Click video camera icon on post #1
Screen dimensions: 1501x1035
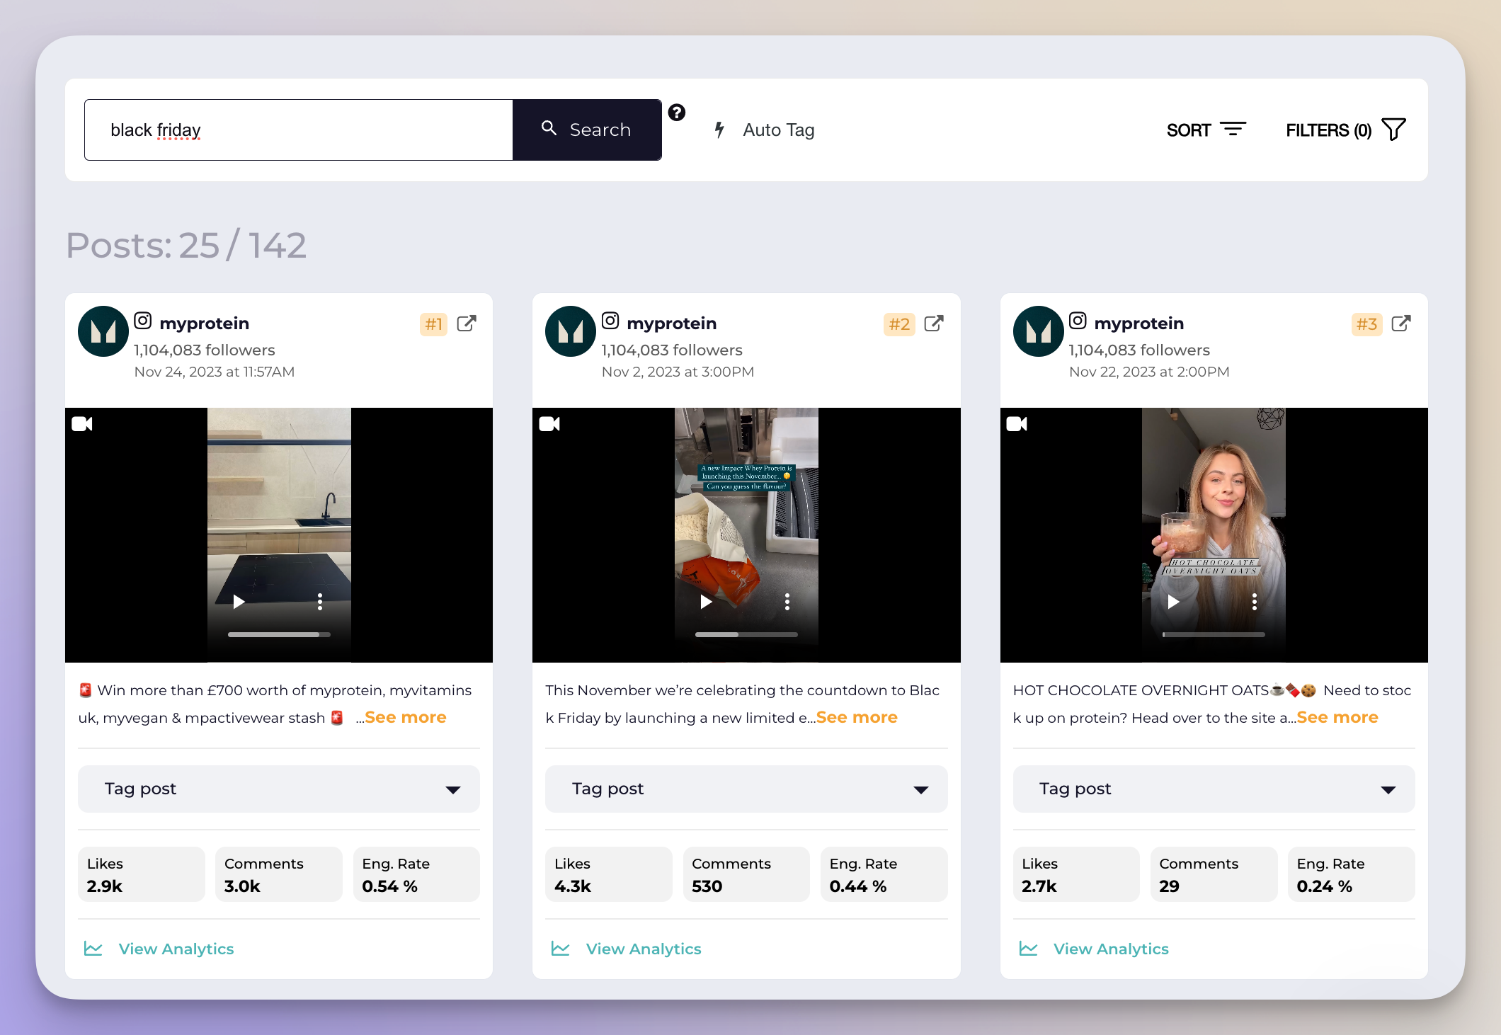point(82,424)
